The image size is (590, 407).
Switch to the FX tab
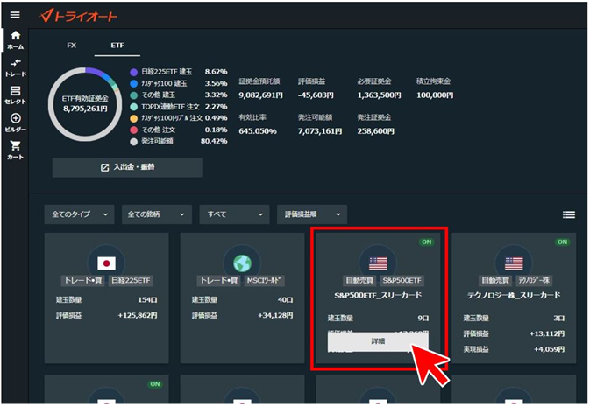click(x=72, y=46)
